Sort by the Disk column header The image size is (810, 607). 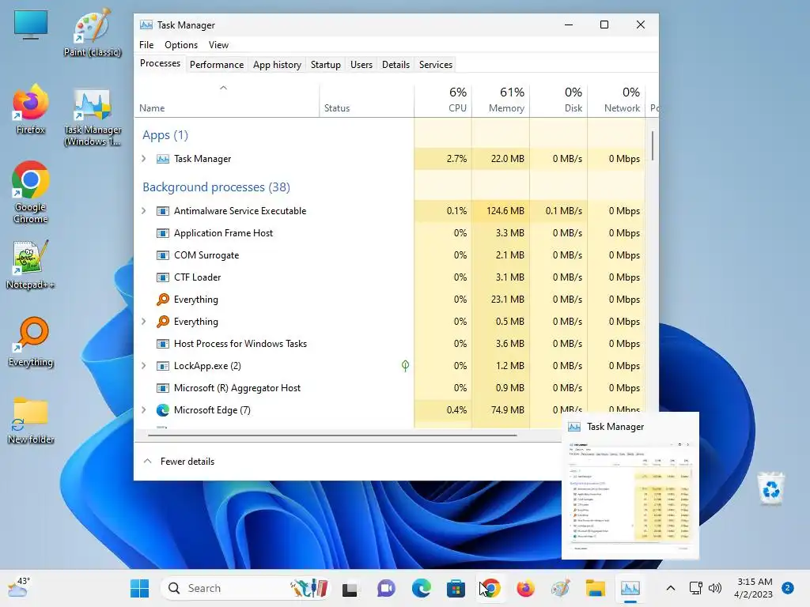tap(559, 100)
